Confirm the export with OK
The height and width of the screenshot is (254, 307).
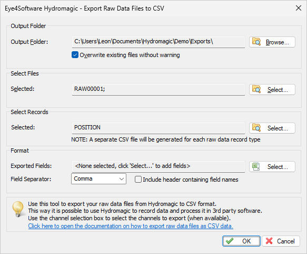point(241,241)
